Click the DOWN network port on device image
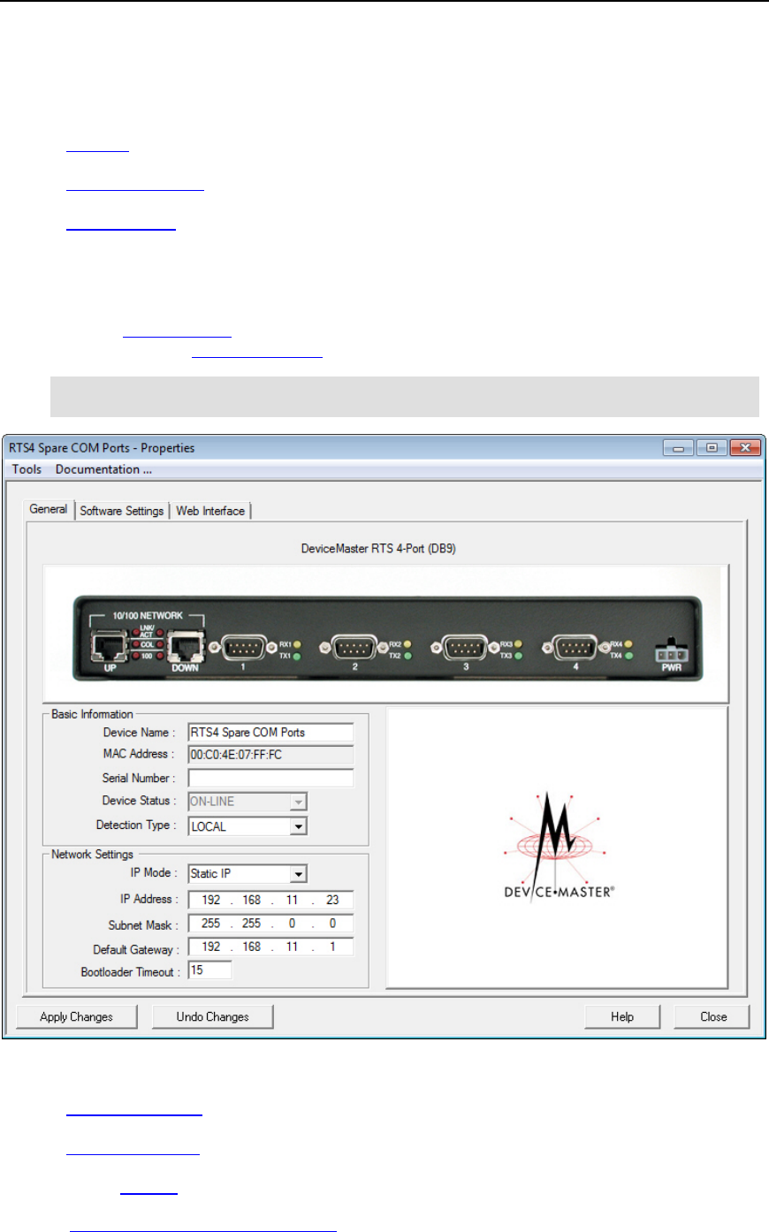This screenshot has width=769, height=1232. click(185, 648)
